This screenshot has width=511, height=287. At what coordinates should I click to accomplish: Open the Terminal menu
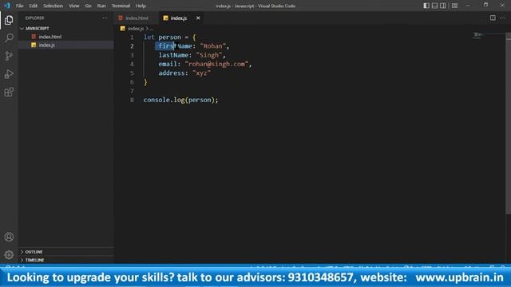pos(121,6)
